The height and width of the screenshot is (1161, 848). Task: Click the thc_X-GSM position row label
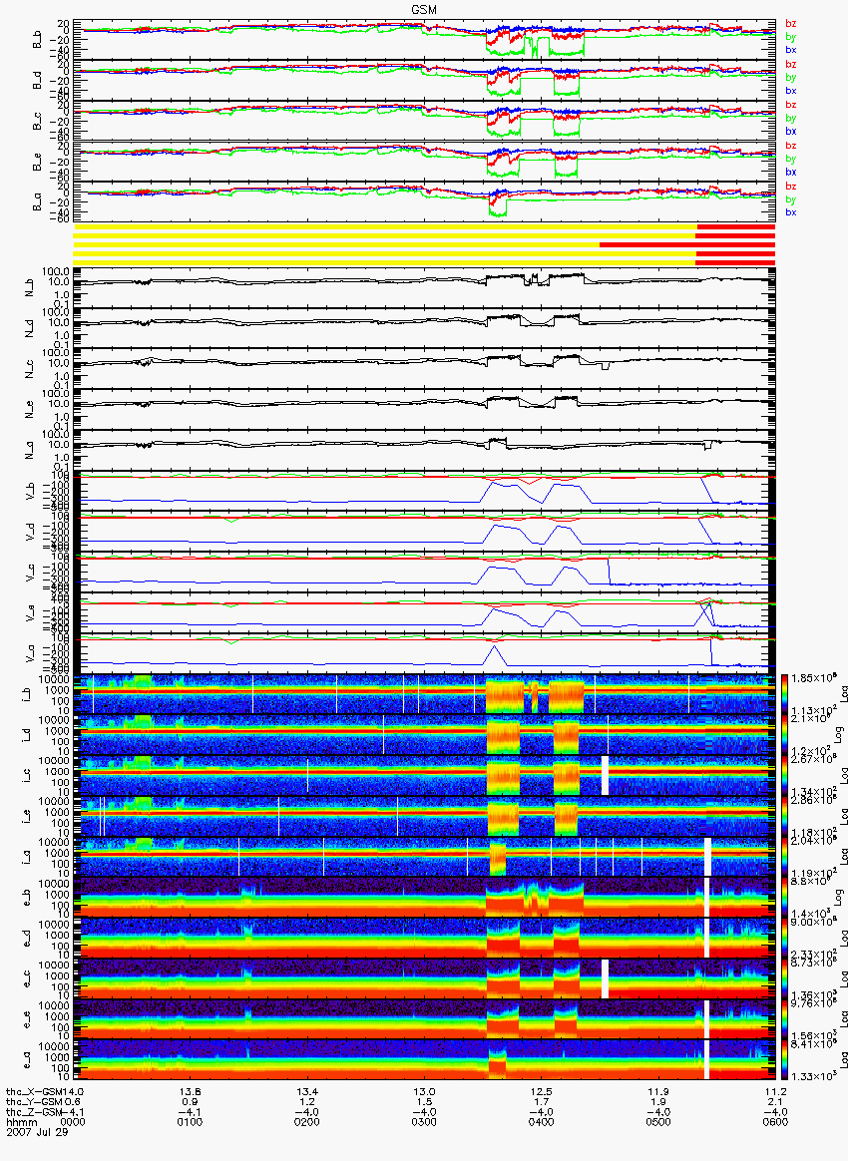click(x=33, y=1091)
